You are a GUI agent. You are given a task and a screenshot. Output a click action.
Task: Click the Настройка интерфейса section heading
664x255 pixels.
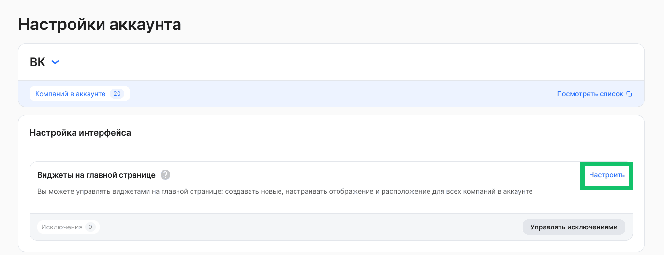(80, 132)
